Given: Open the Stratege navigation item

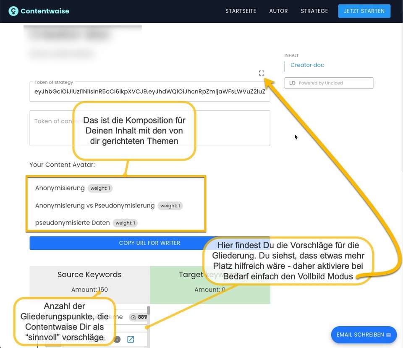Looking at the screenshot, I should [x=314, y=11].
